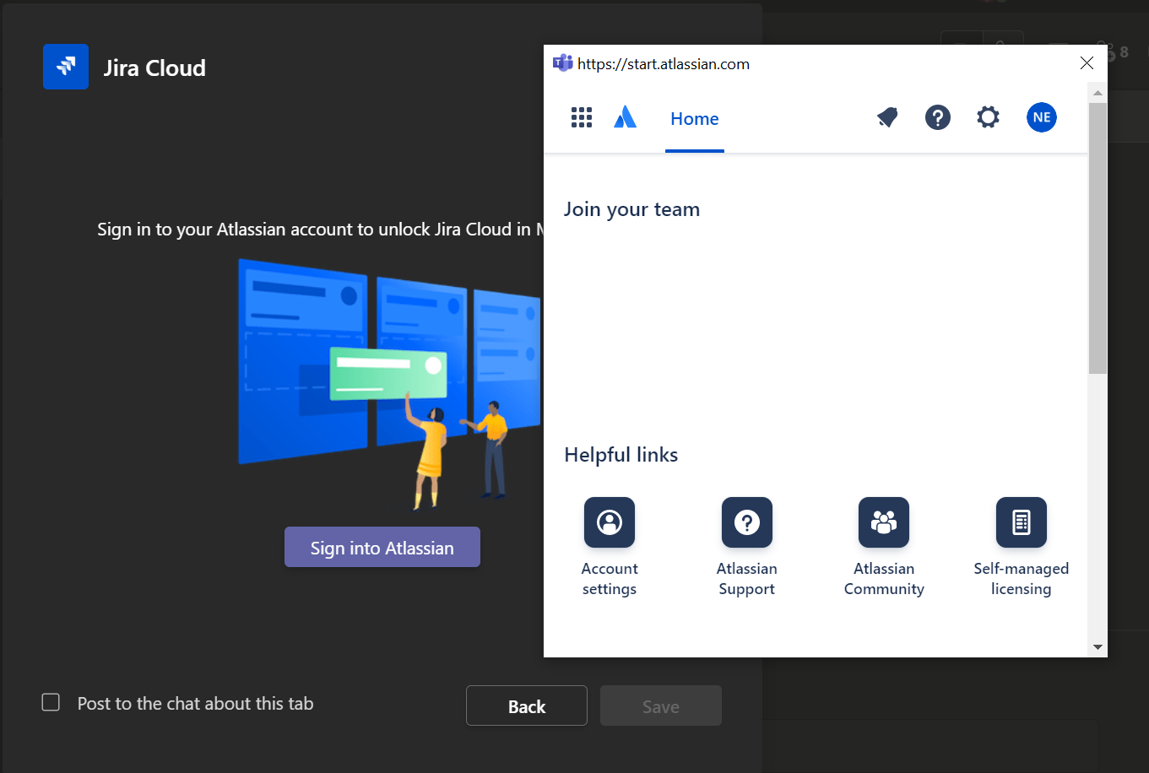
Task: Open the Atlassian Support icon
Action: [x=747, y=522]
